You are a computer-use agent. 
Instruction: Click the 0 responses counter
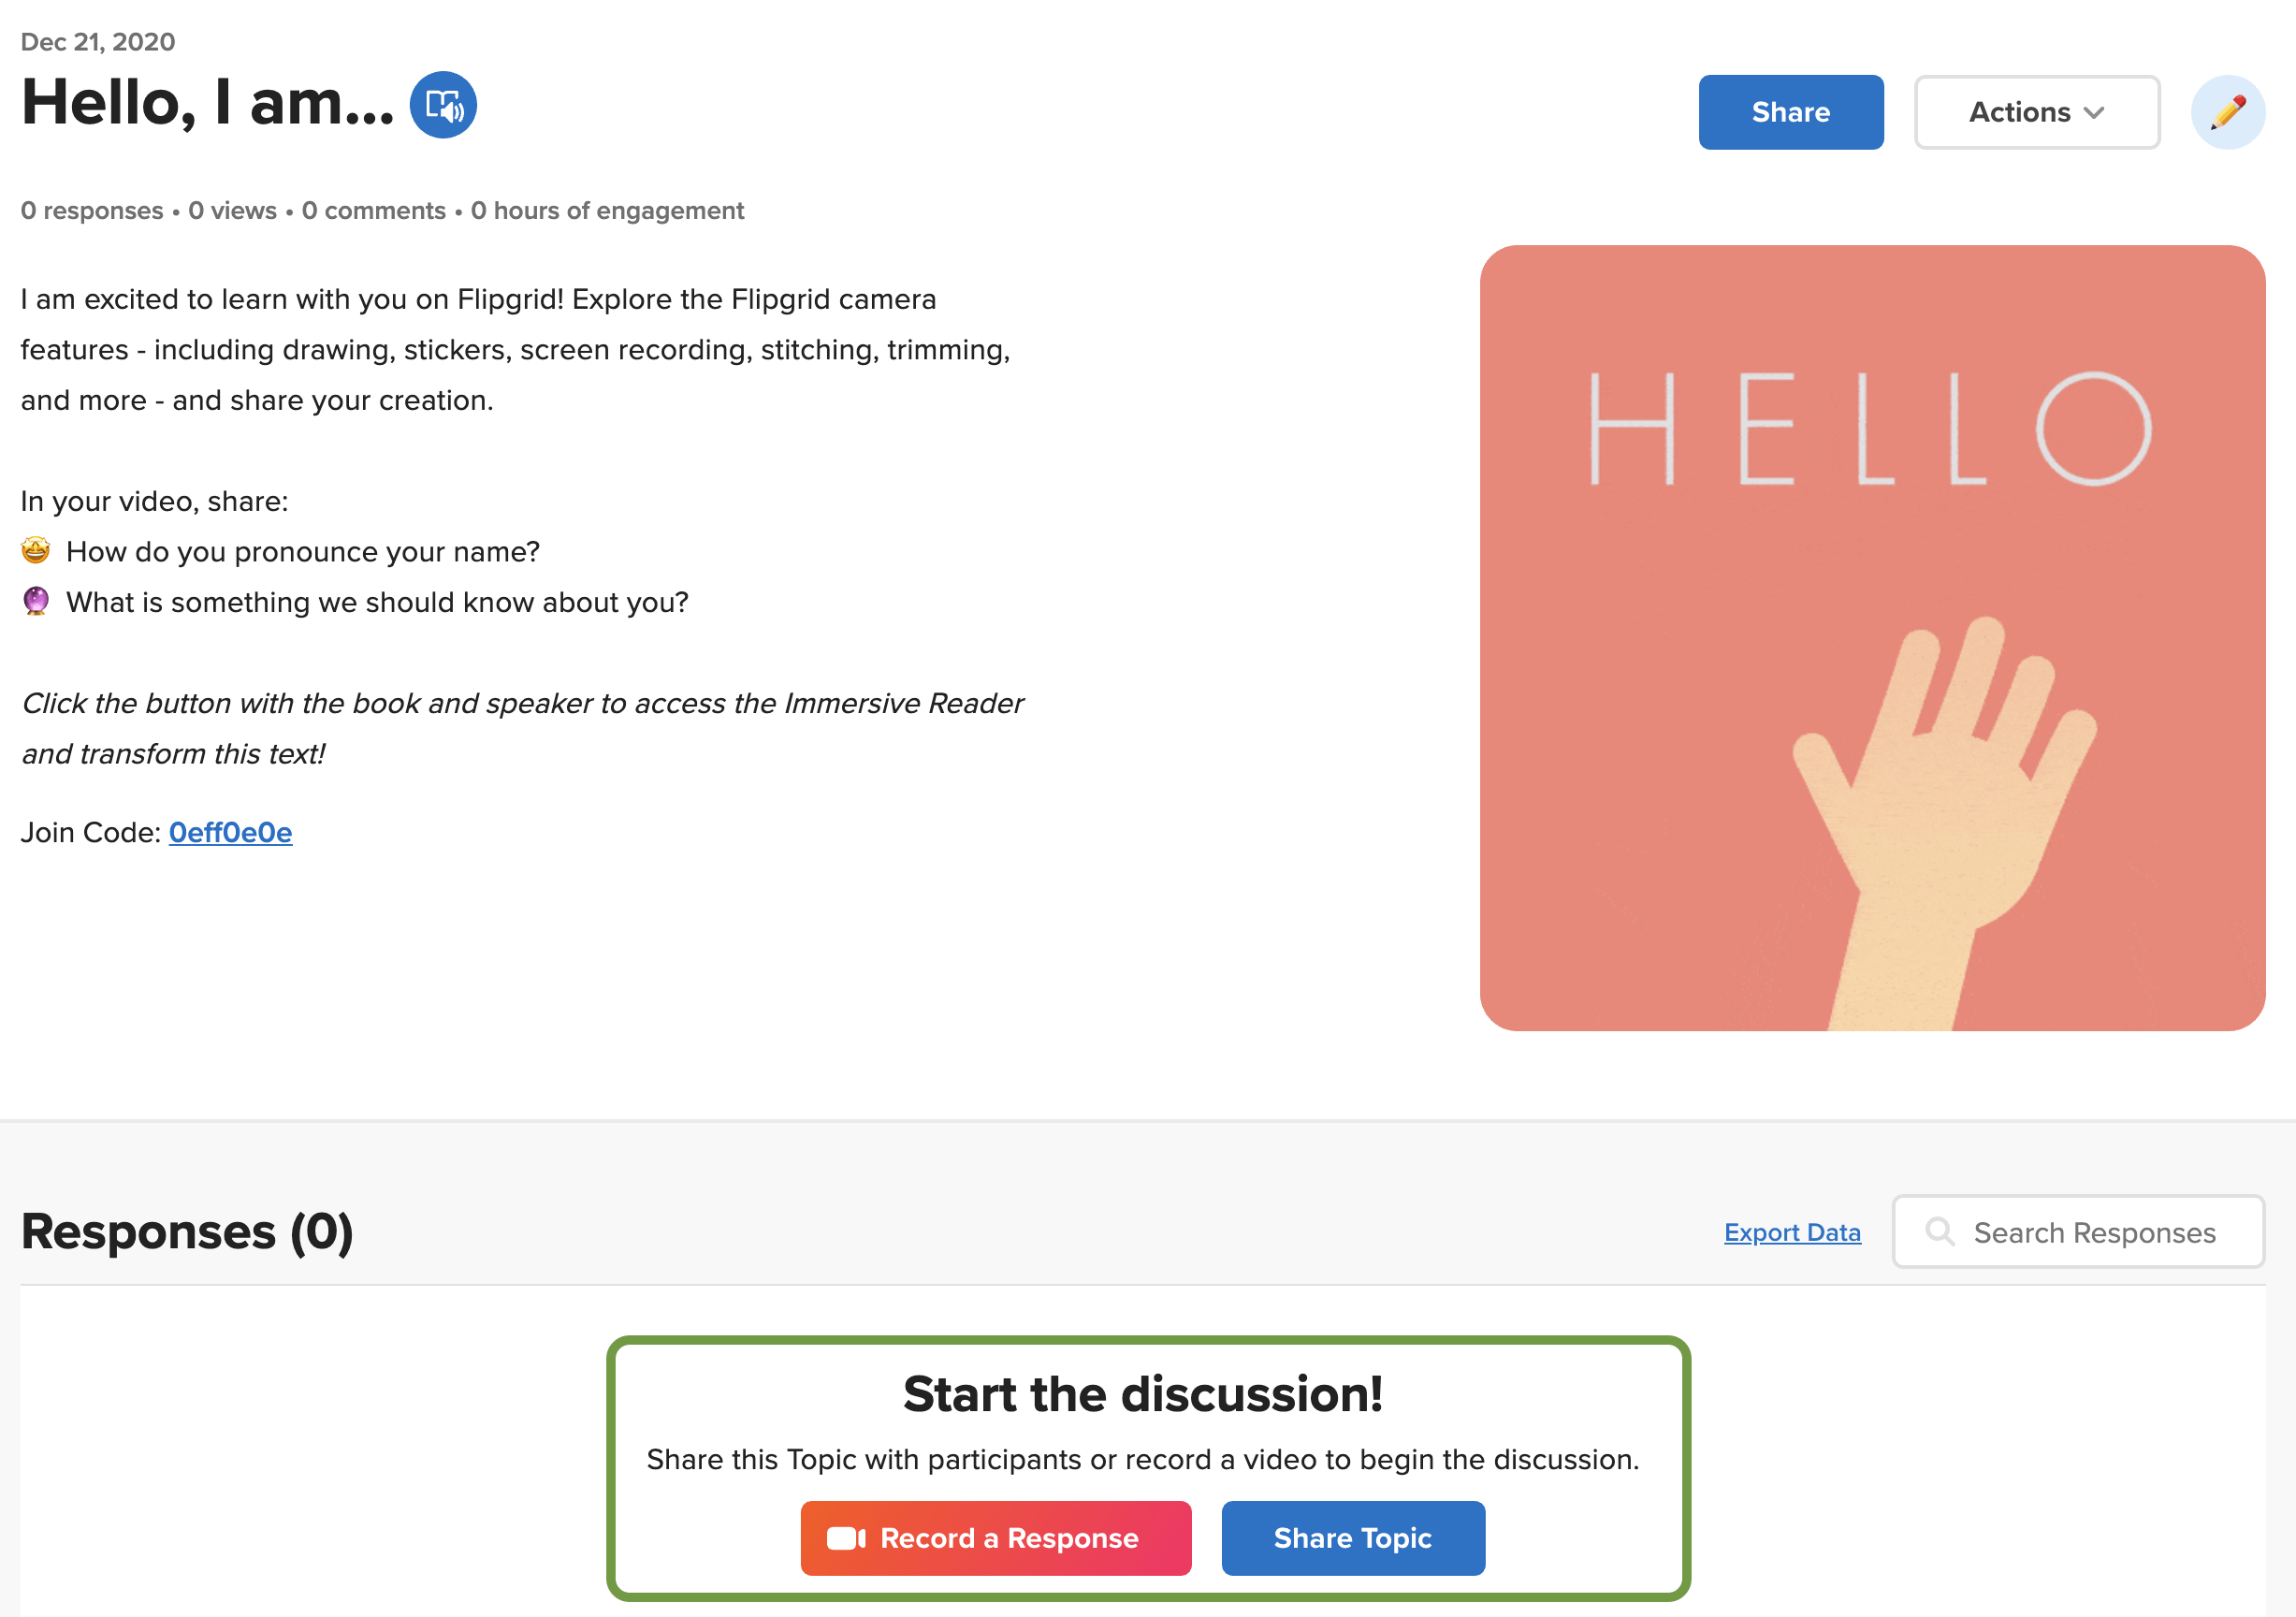pos(92,210)
